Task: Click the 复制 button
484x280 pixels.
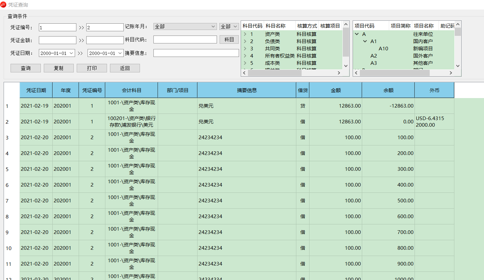Action: [59, 68]
